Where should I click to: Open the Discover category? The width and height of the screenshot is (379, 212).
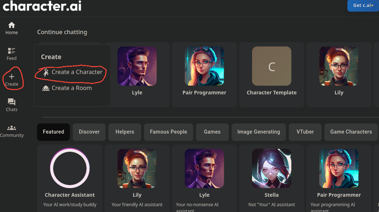point(89,132)
